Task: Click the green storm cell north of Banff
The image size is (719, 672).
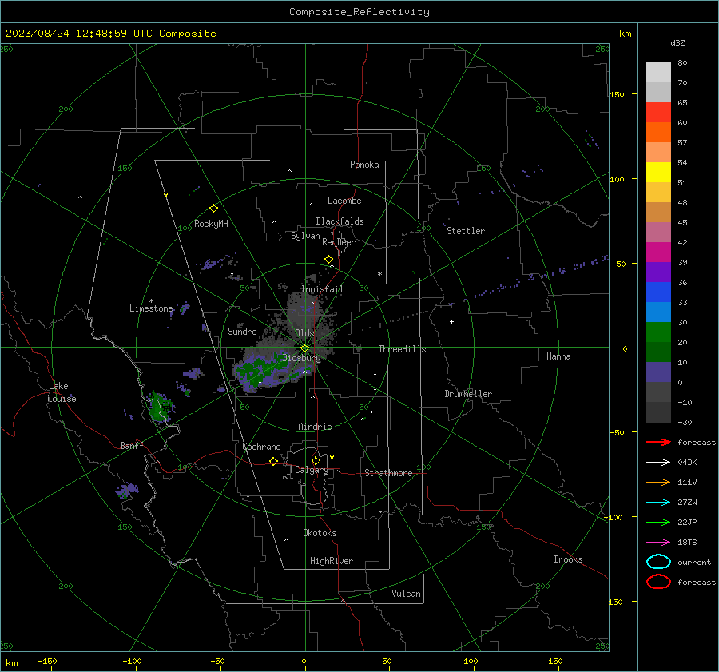Action: tap(158, 407)
